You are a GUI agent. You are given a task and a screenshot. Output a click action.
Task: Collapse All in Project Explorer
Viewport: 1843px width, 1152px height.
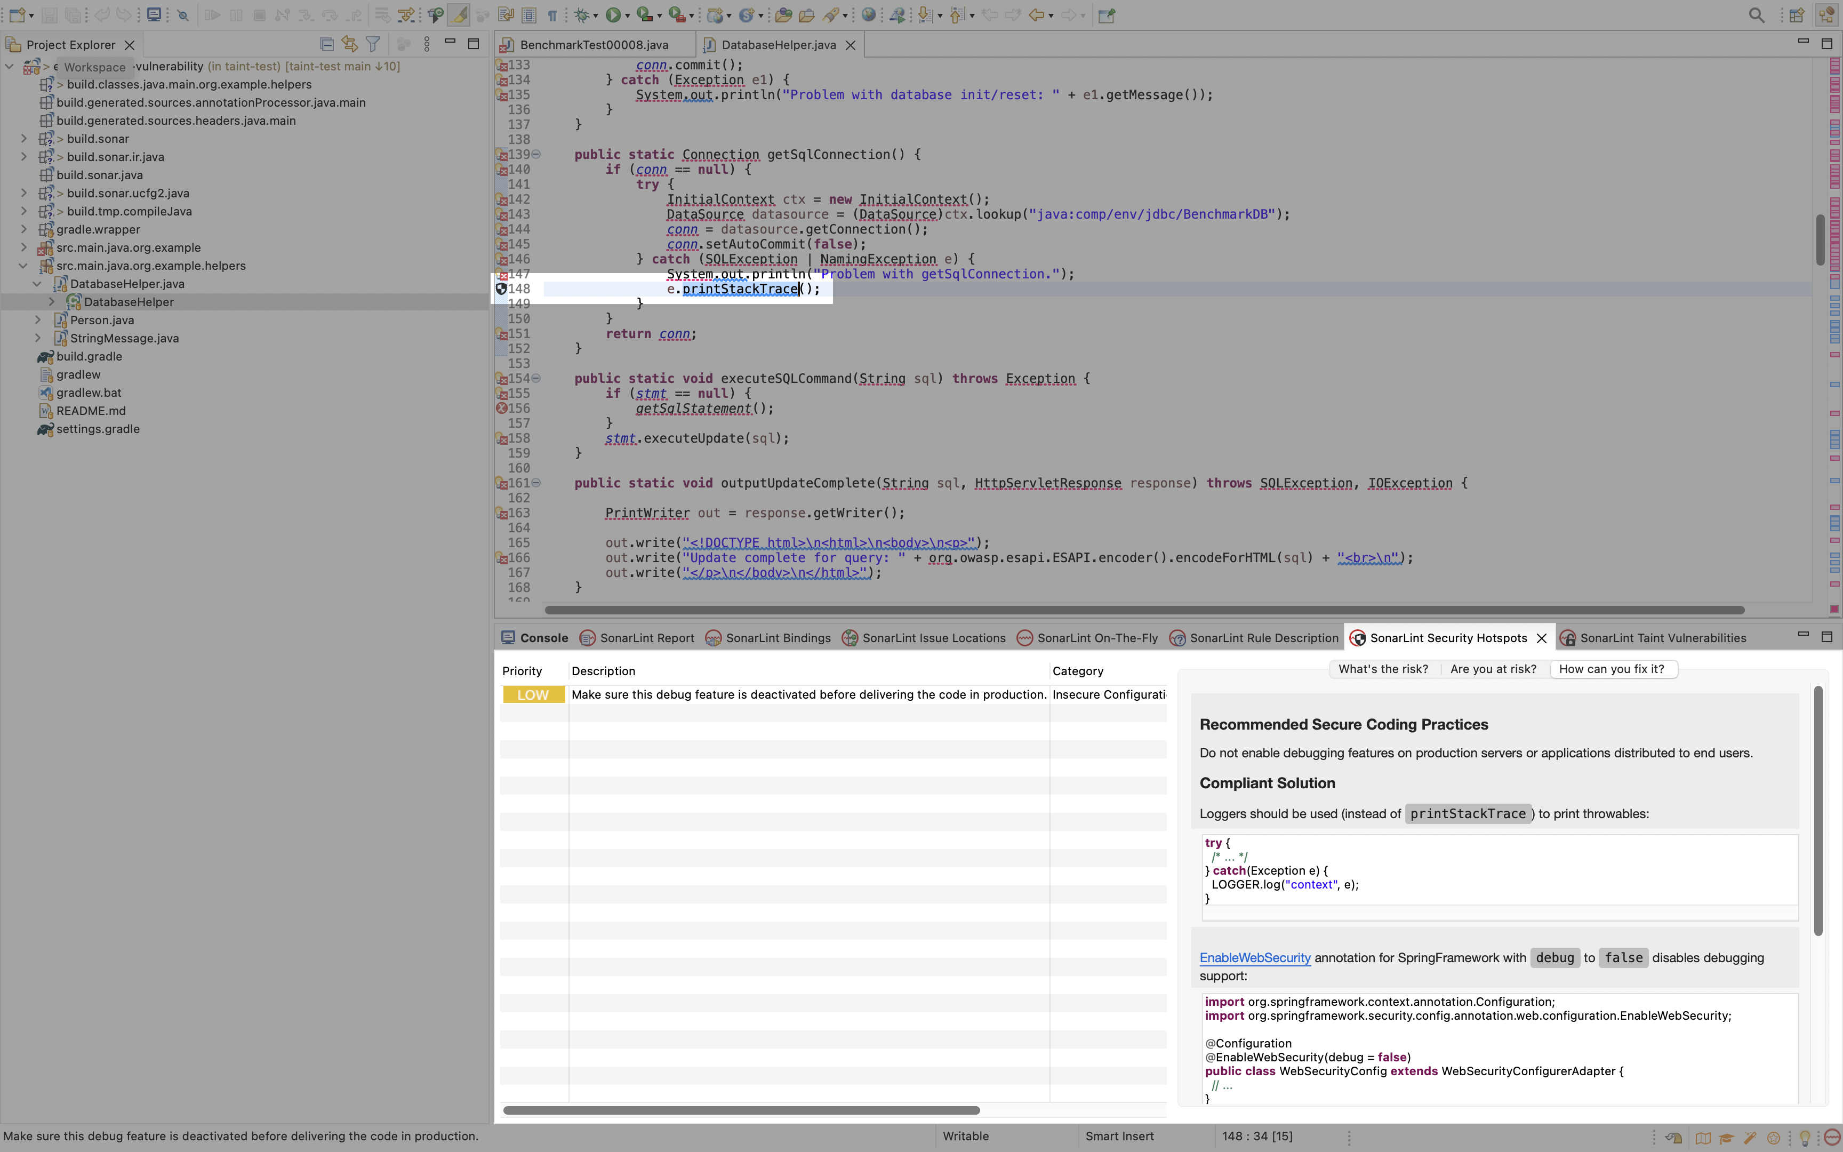pyautogui.click(x=327, y=44)
